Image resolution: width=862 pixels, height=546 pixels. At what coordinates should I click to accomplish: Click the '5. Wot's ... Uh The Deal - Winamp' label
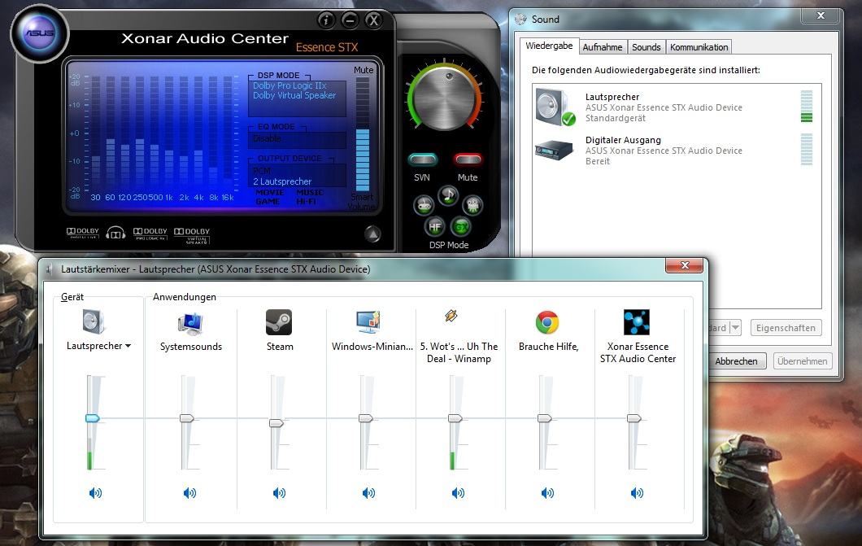pos(459,352)
